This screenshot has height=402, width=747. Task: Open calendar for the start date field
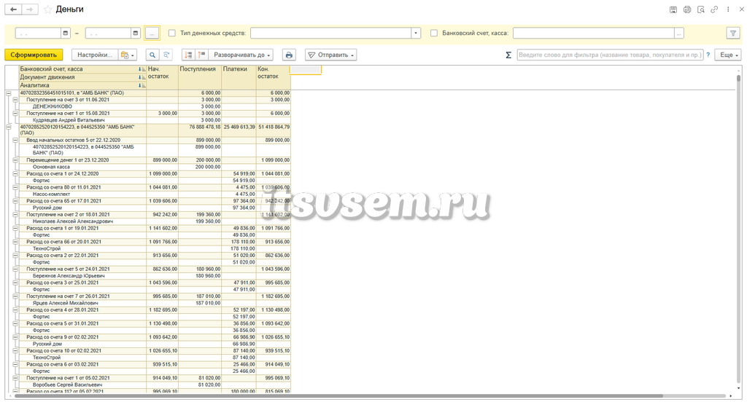(66, 33)
